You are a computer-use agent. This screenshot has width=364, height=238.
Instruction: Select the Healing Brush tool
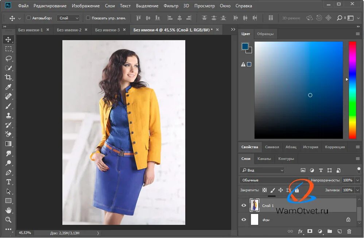click(x=8, y=96)
